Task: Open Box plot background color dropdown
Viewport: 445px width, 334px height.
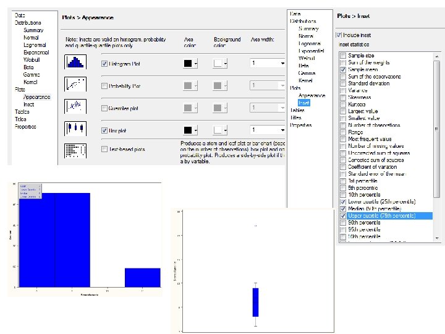Action: click(x=226, y=130)
